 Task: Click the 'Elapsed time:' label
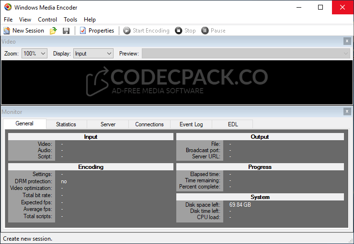205,174
